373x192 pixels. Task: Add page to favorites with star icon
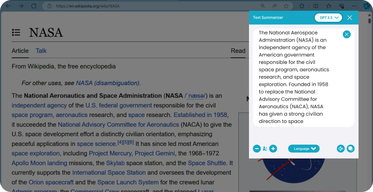pyautogui.click(x=286, y=6)
